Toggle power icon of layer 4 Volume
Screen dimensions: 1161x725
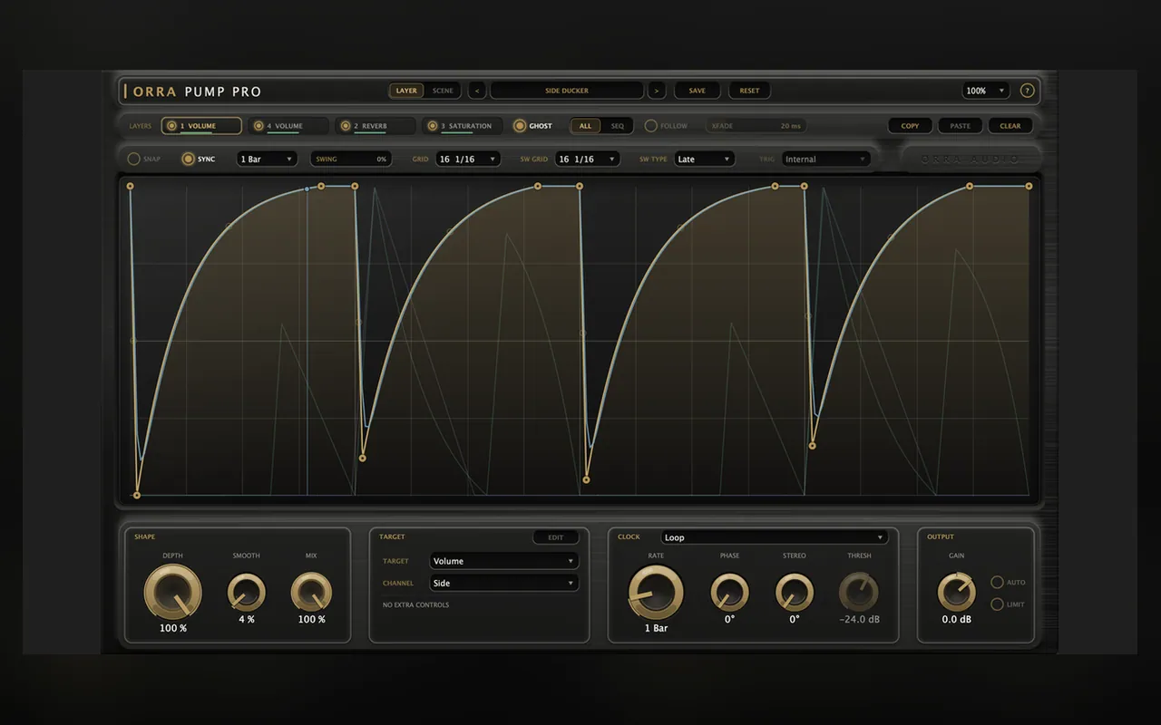pos(259,126)
